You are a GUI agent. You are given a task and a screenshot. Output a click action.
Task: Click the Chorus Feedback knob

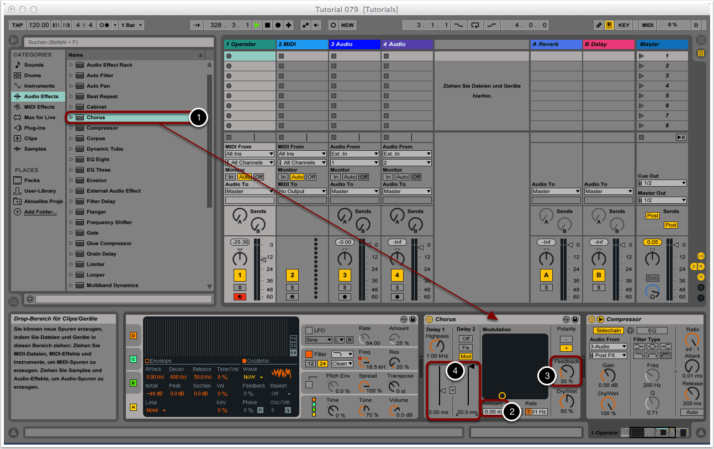tap(567, 372)
